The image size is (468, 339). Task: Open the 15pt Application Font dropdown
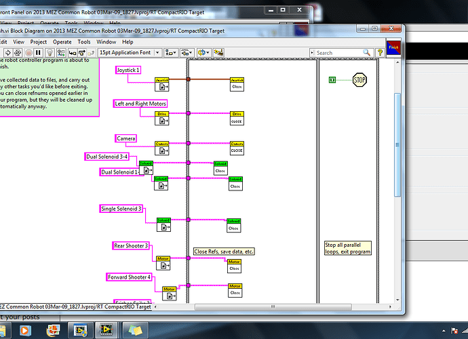[130, 52]
